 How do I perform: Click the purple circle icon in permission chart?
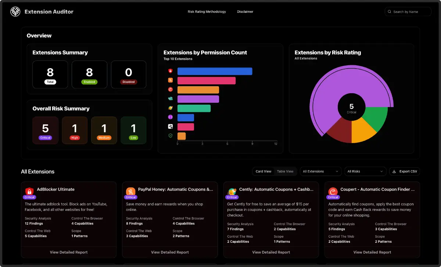point(170,117)
